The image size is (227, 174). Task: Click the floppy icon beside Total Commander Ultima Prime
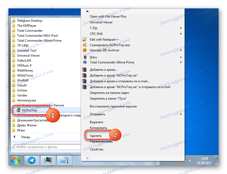tap(85, 62)
